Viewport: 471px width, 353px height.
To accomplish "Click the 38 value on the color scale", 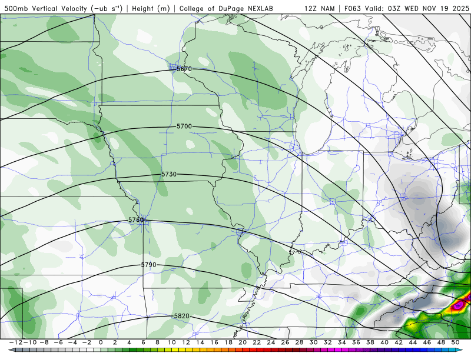I will tap(370, 342).
